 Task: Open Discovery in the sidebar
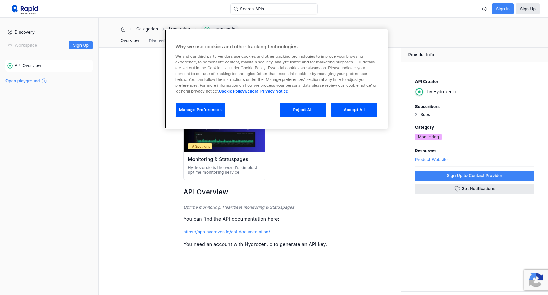click(25, 32)
